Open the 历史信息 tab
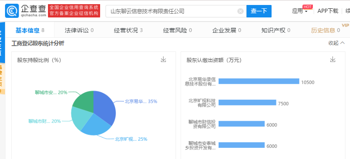 click(x=325, y=30)
